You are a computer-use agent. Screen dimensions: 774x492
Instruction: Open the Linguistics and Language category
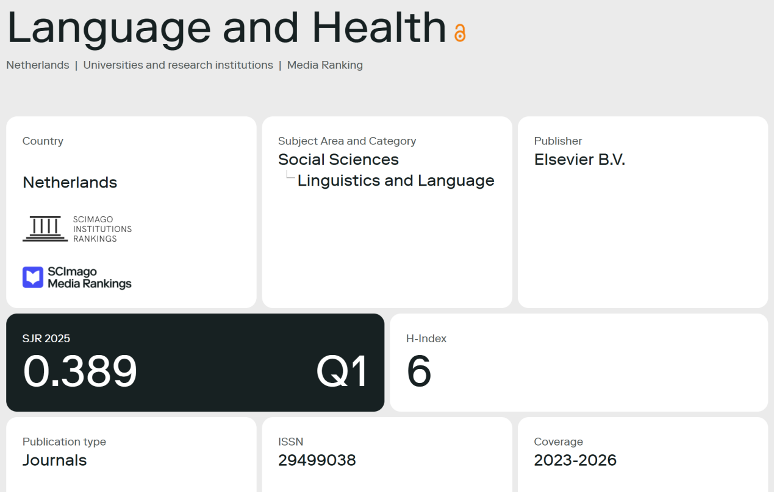coord(396,181)
